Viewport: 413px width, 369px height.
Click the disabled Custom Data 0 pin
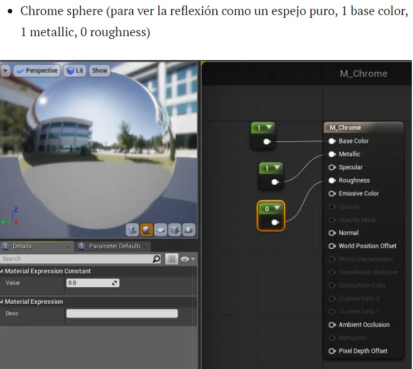coord(332,298)
